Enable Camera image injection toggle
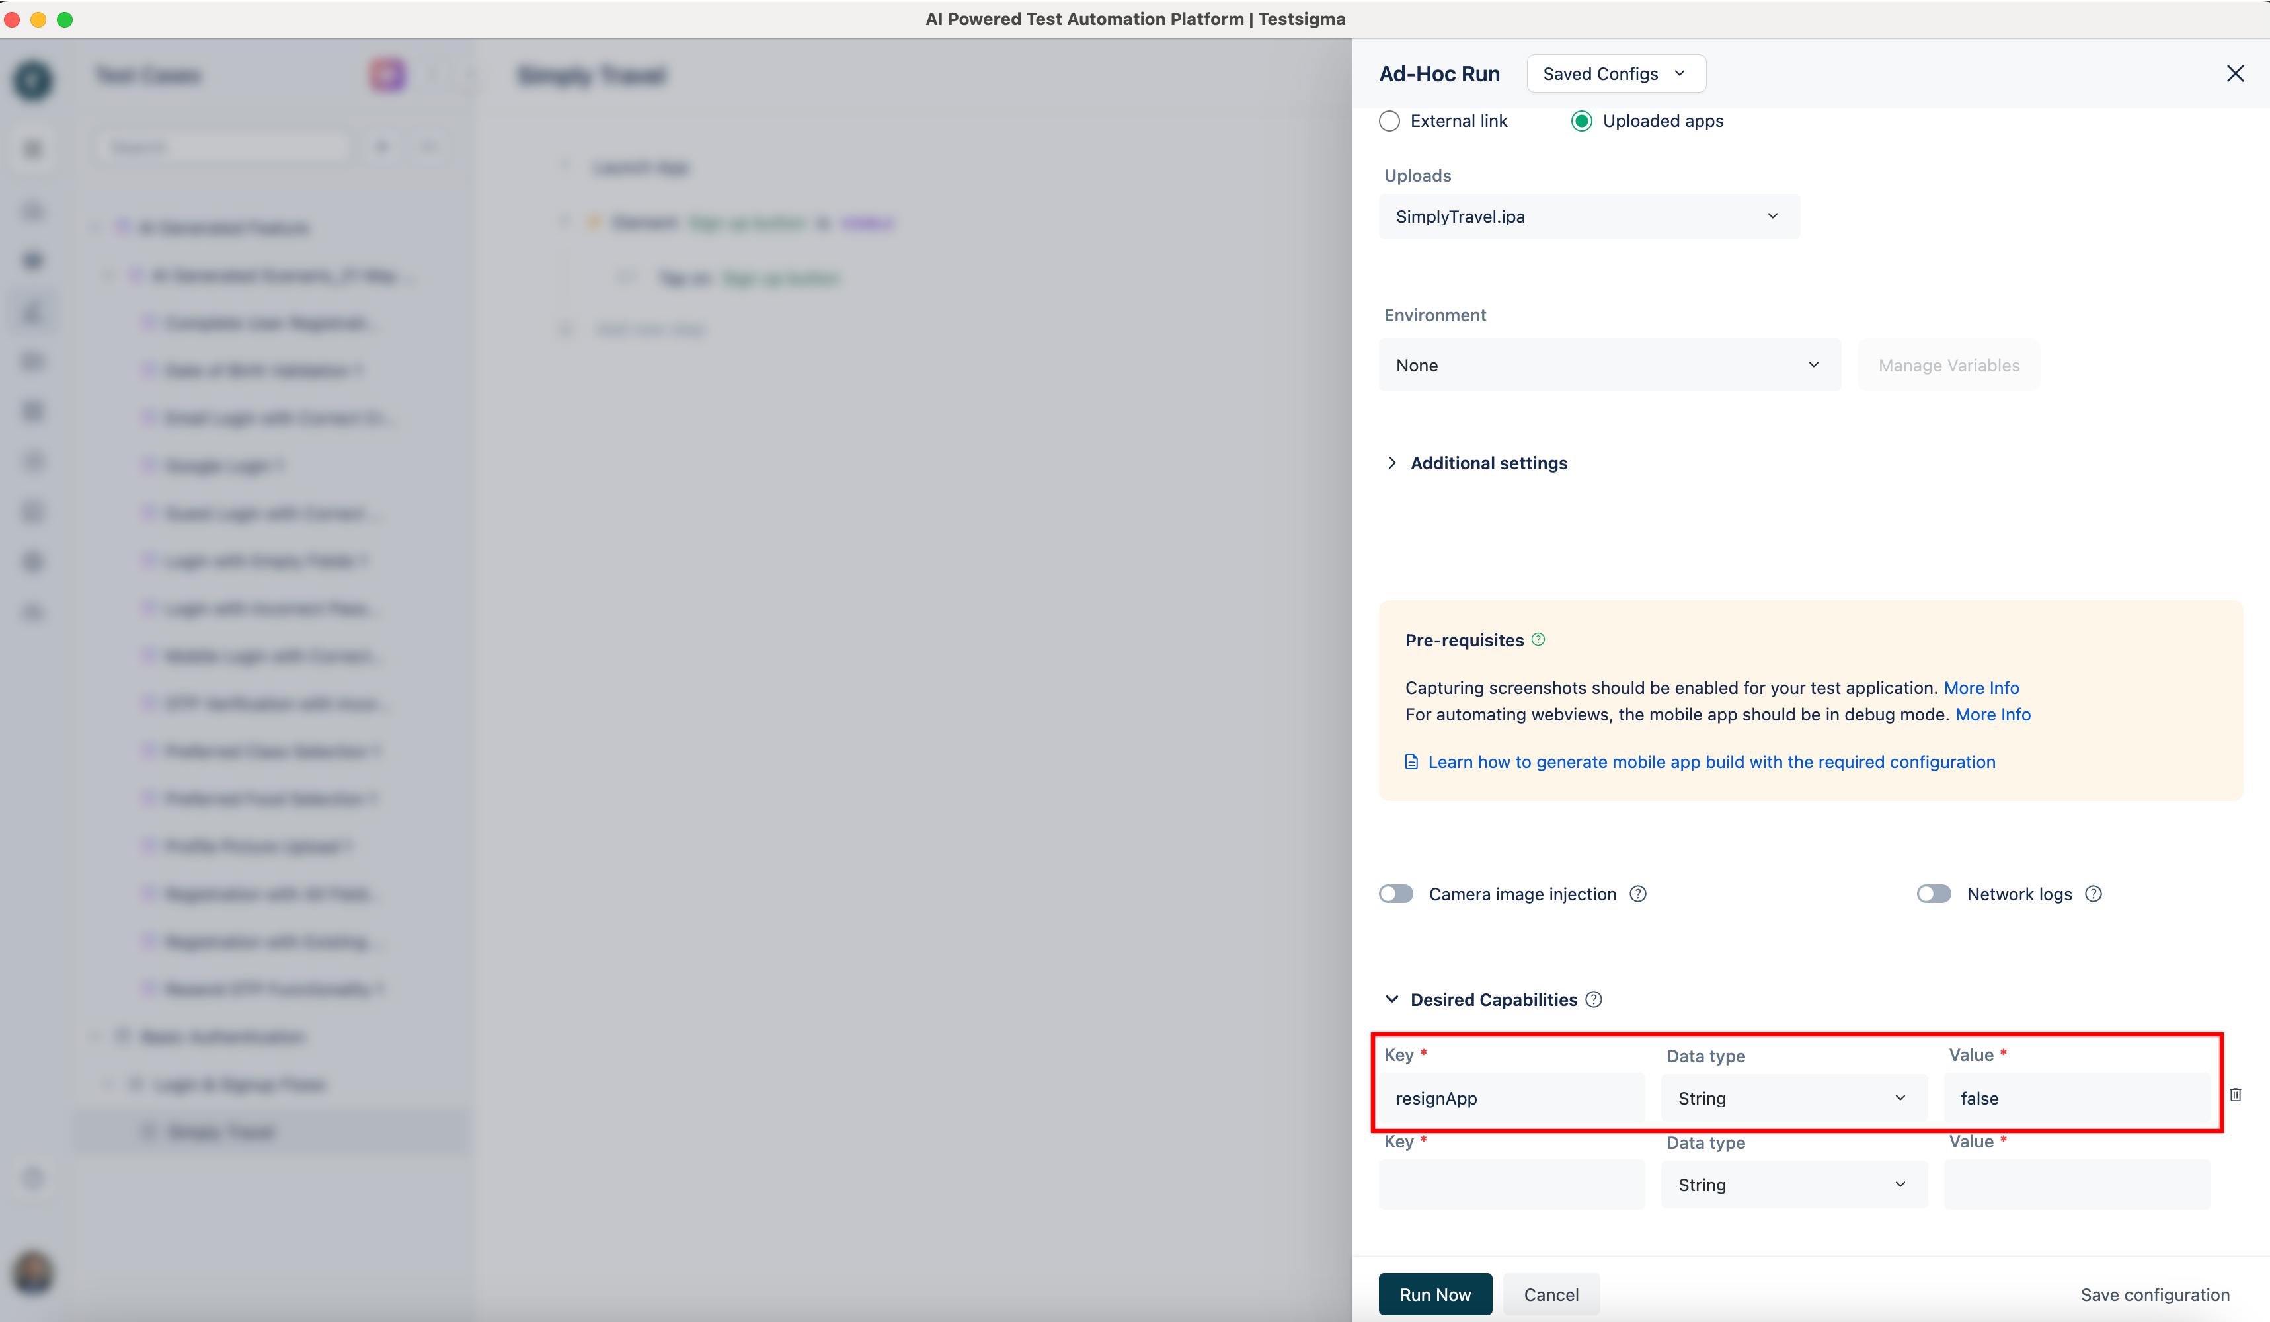Image resolution: width=2270 pixels, height=1322 pixels. coord(1396,894)
